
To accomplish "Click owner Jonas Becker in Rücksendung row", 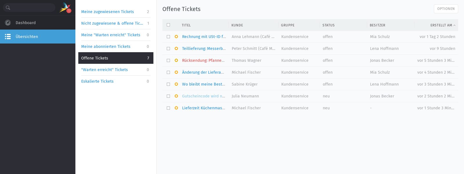I will click(382, 60).
